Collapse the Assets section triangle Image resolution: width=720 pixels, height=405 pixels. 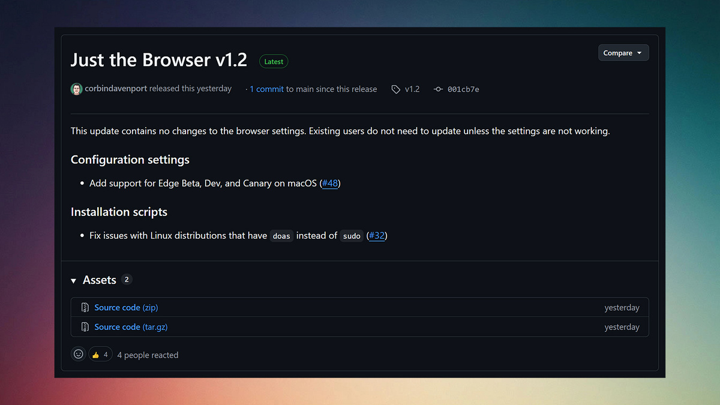coord(74,281)
